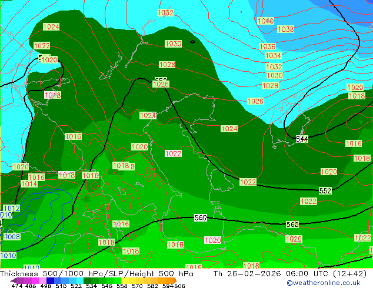Click the magenta swatch in the thickness legend
373x288 pixels.
point(35,280)
